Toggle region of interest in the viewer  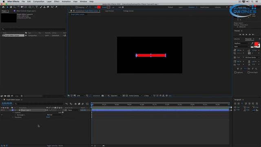(x=124, y=96)
